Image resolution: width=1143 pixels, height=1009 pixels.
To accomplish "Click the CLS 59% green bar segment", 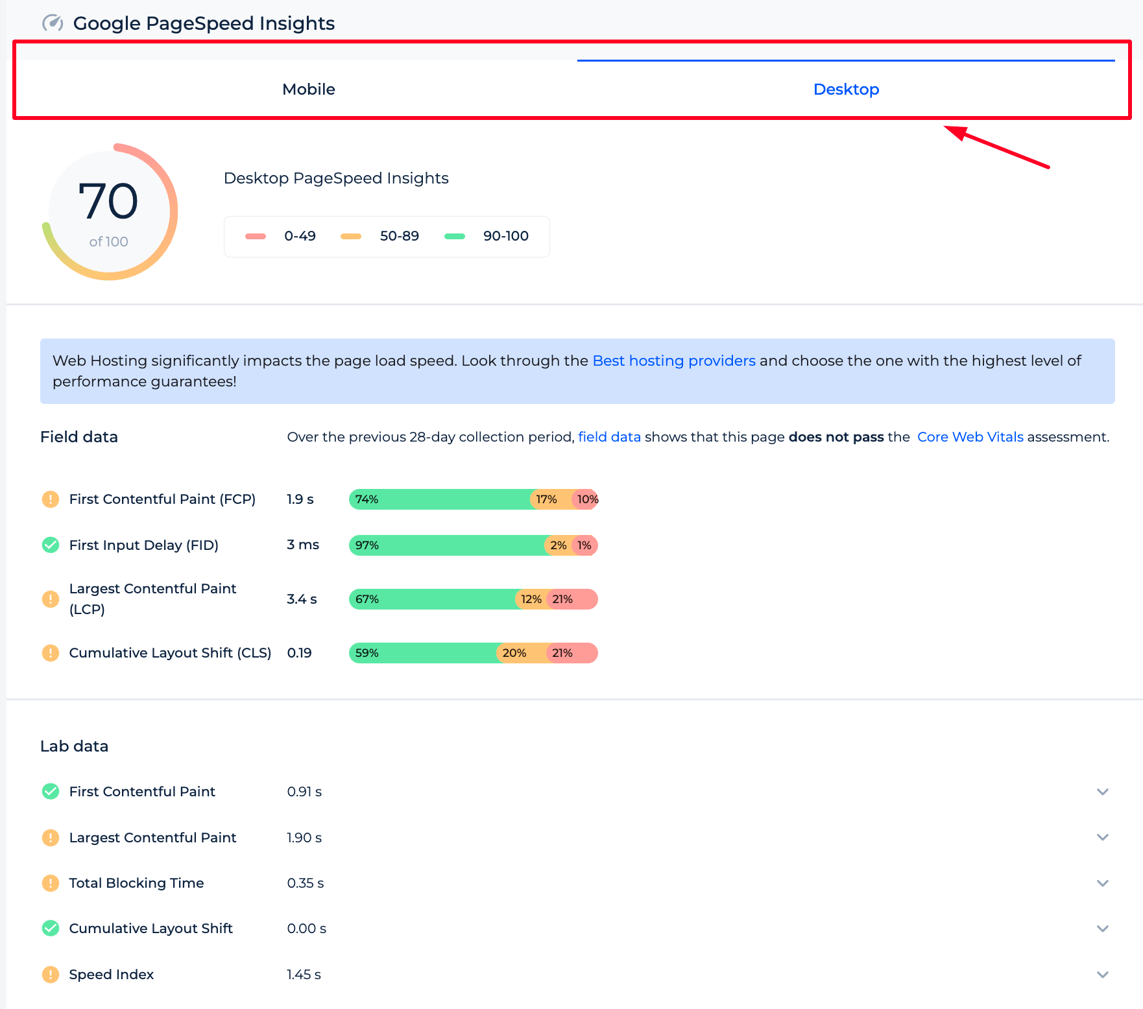I will (x=424, y=653).
